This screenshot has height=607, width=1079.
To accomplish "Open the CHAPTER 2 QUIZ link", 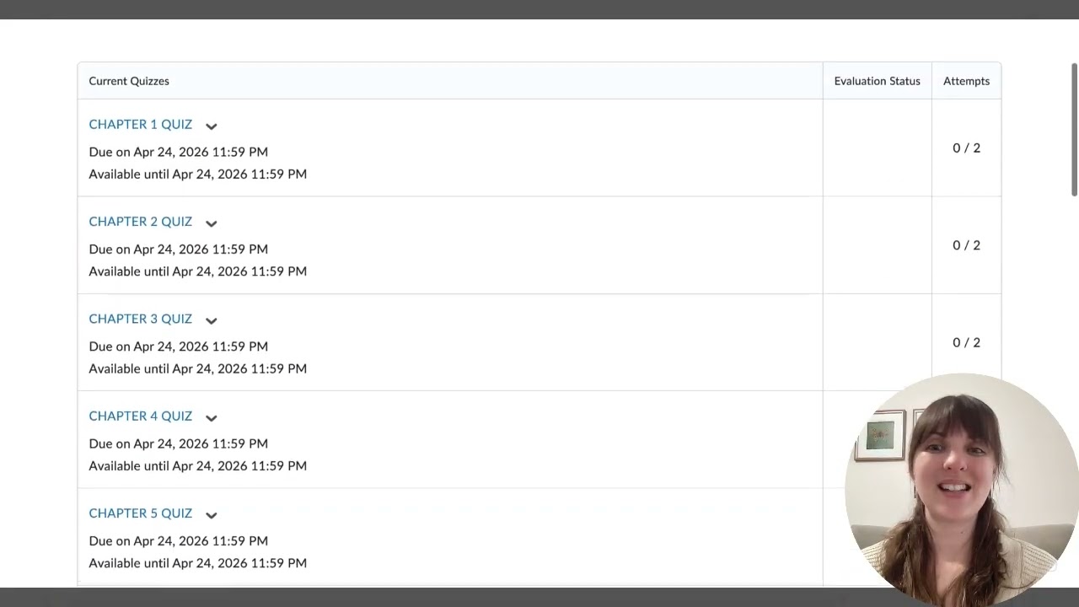I will point(141,222).
